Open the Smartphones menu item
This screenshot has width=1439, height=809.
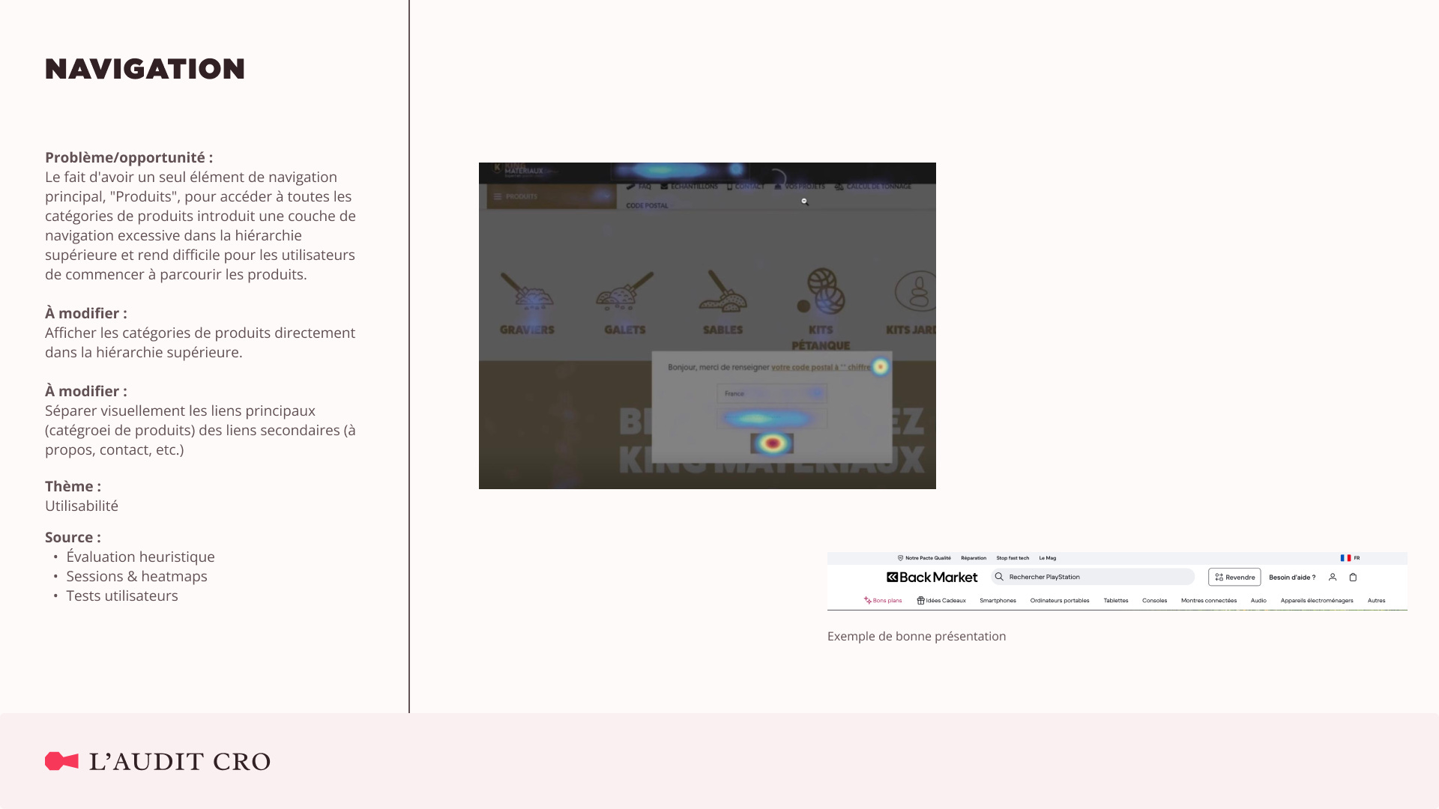coord(998,601)
